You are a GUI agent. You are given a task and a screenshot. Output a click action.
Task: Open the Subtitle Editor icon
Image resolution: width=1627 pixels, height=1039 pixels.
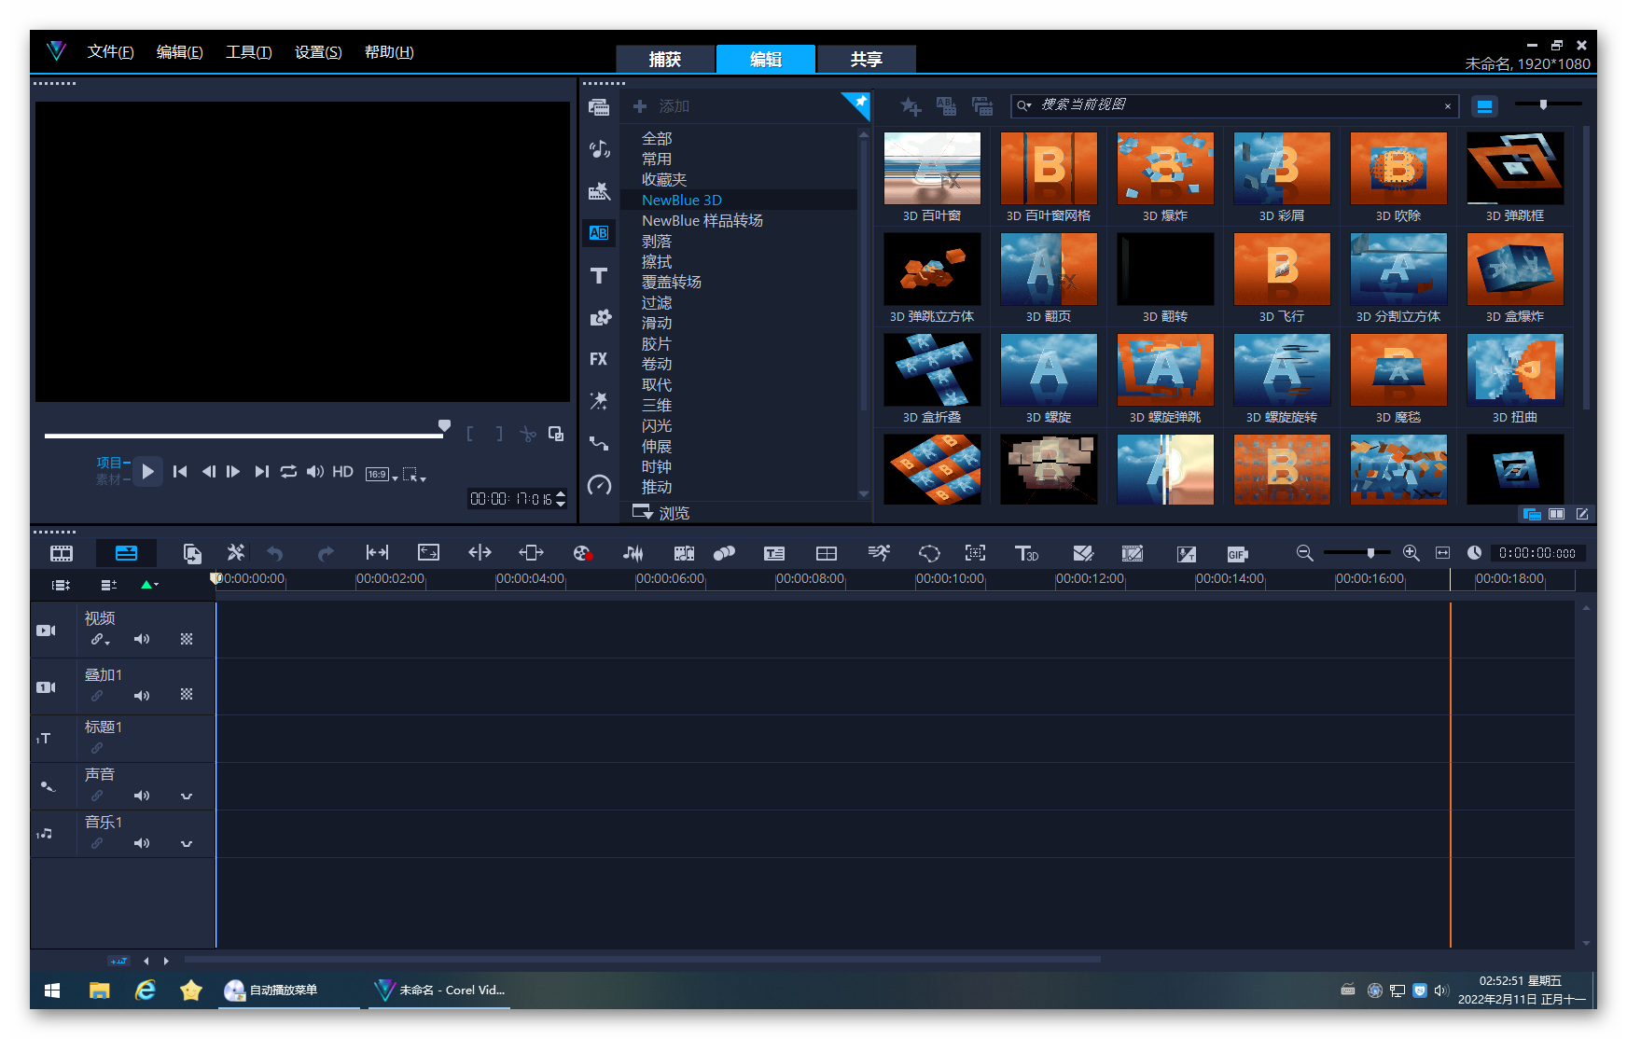774,553
